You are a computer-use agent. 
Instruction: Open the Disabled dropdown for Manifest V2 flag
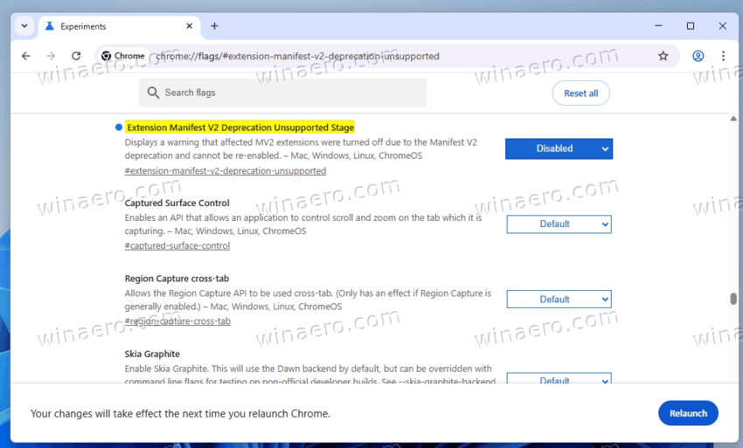[559, 148]
